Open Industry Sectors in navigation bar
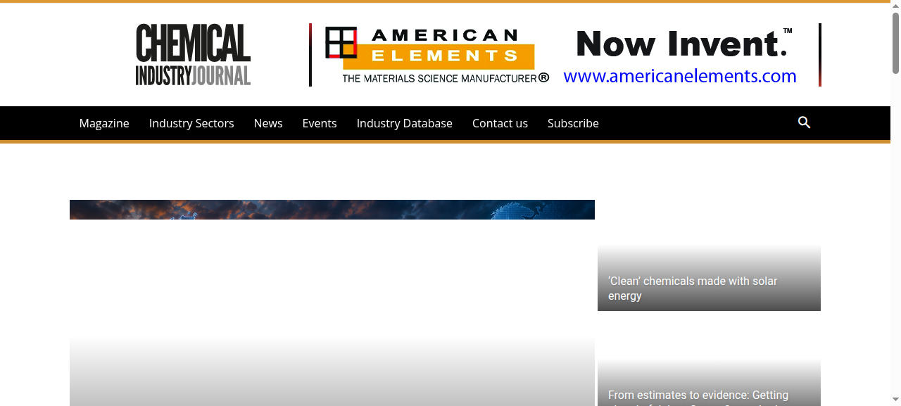Screen dimensions: 901x406 click(x=191, y=123)
